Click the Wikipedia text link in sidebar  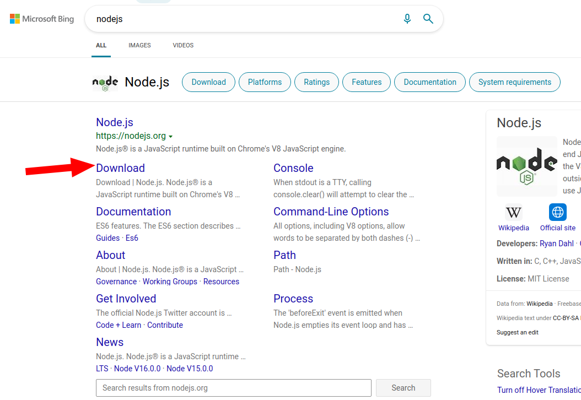point(514,228)
